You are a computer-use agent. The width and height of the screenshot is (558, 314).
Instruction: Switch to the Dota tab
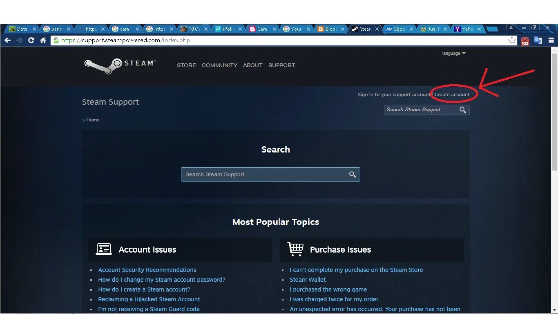point(22,29)
